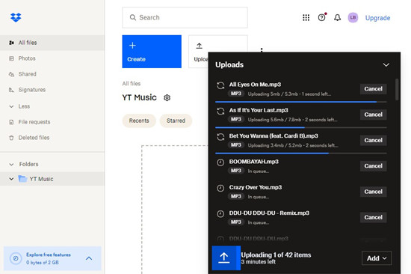Open the apps grid icon
This screenshot has height=274, width=411.
tap(306, 18)
